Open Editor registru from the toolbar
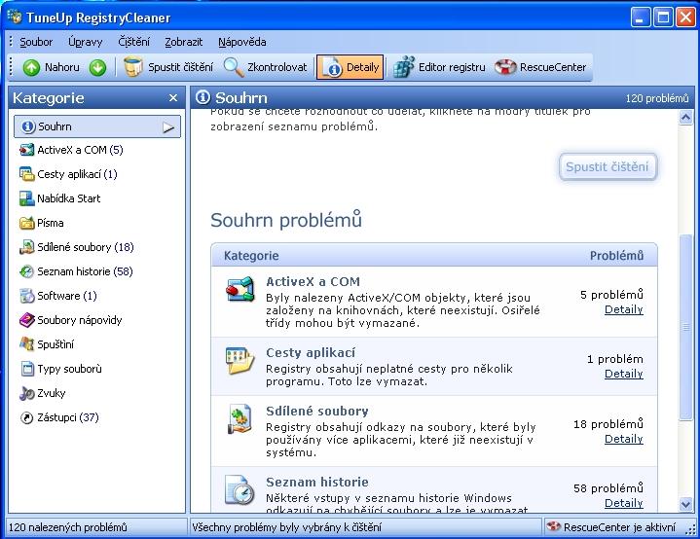 pyautogui.click(x=439, y=67)
